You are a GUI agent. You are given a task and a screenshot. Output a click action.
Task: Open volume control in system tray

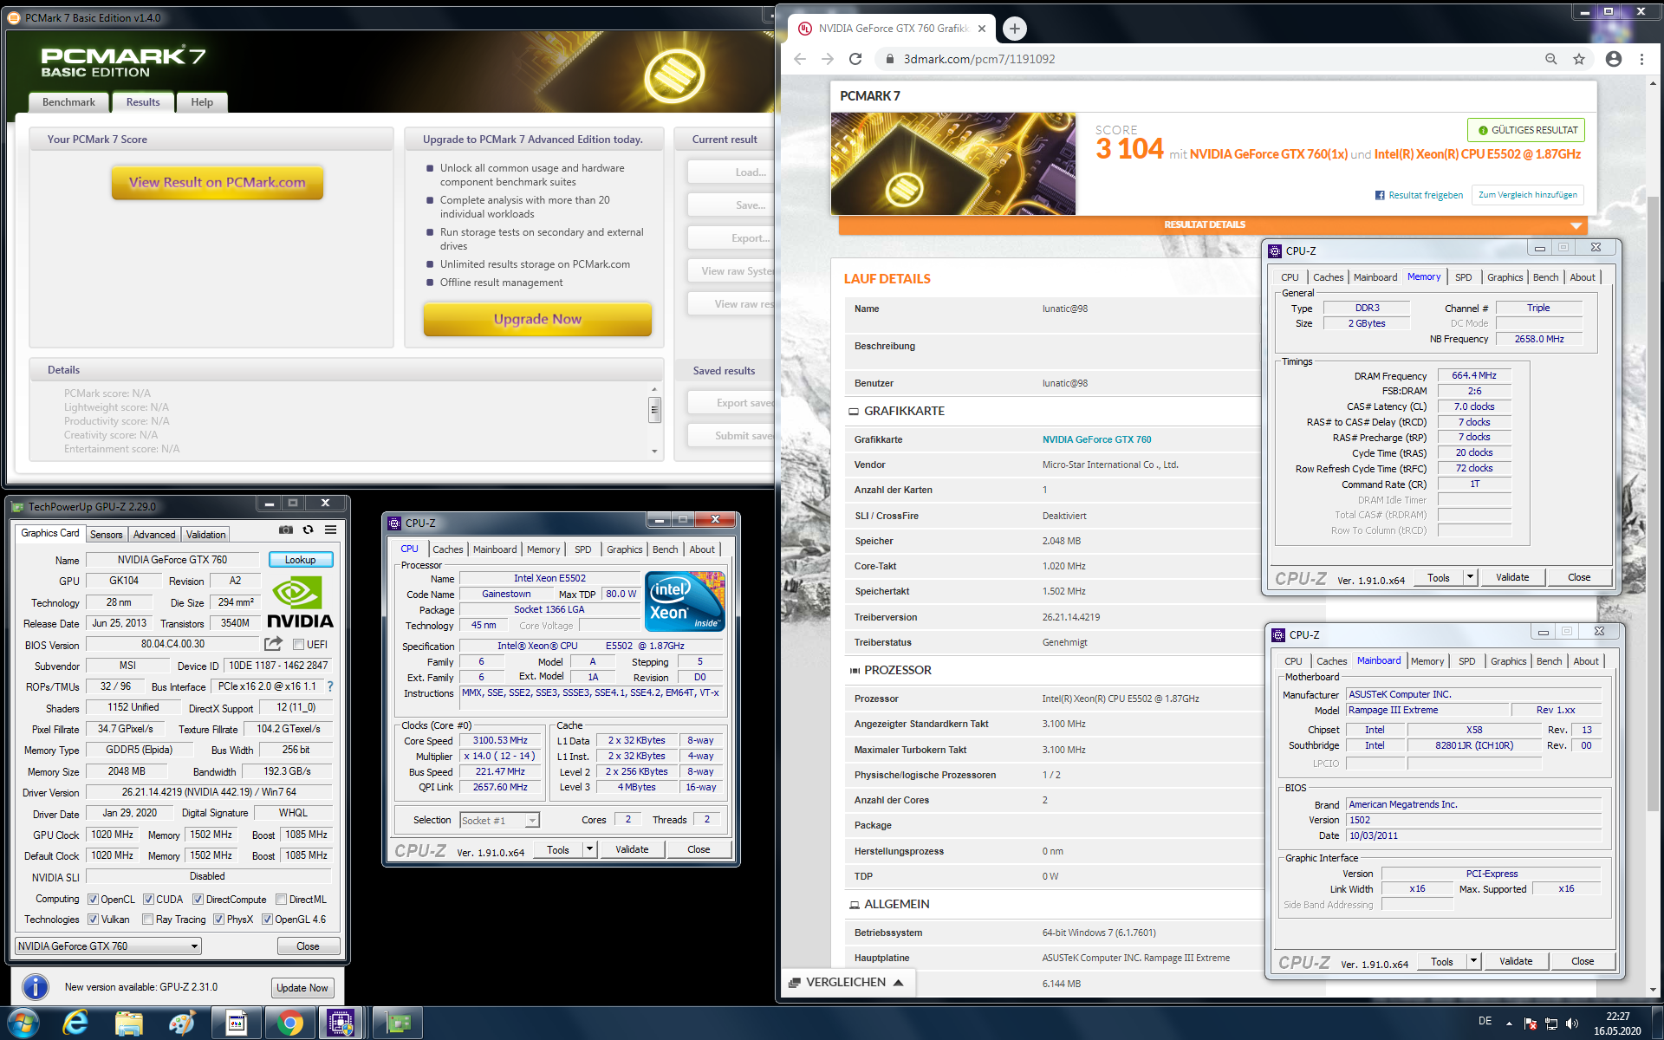point(1572,1024)
